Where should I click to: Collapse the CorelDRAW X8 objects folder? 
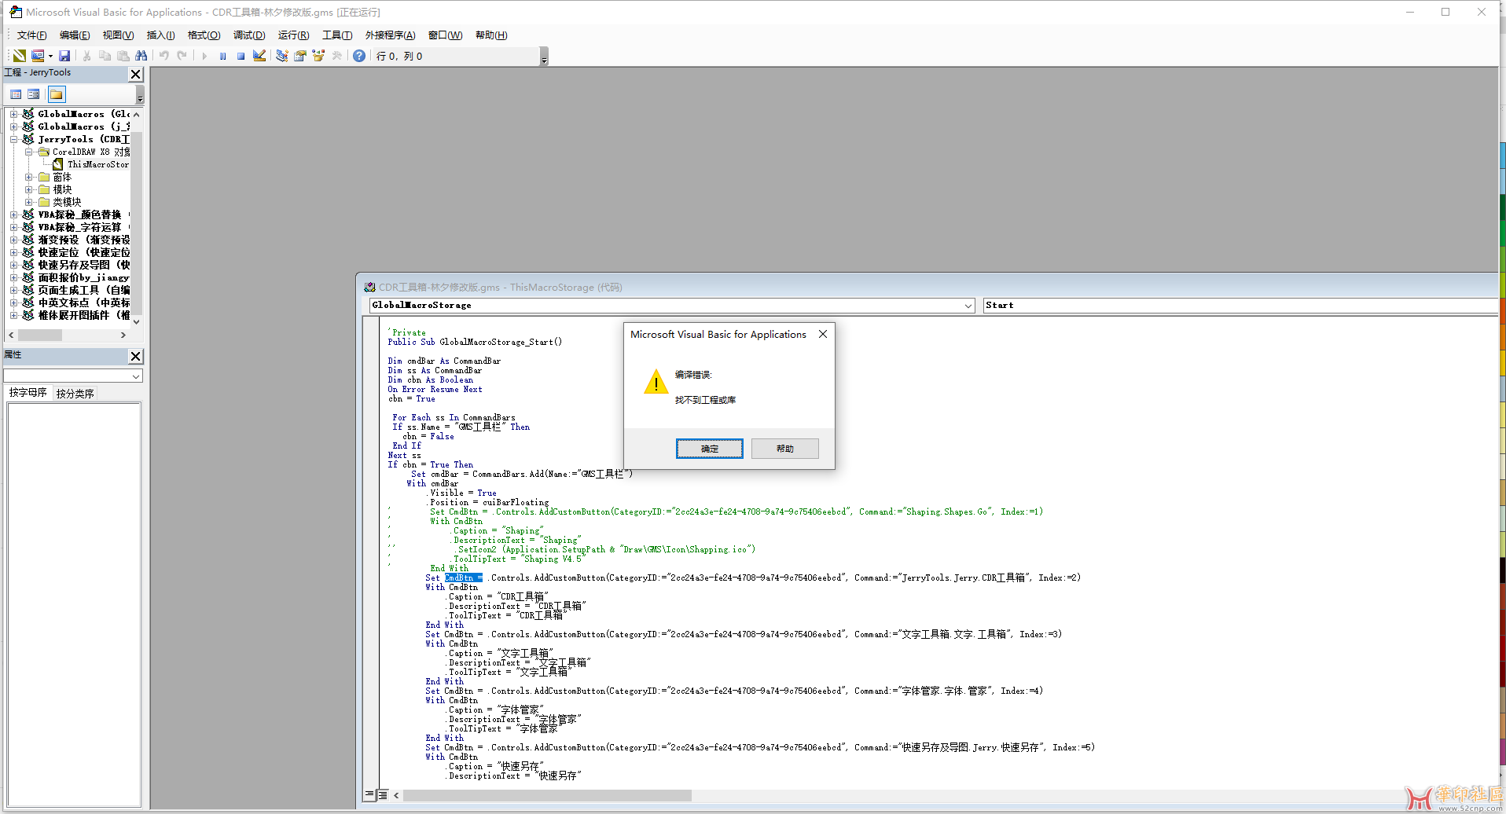[x=28, y=152]
